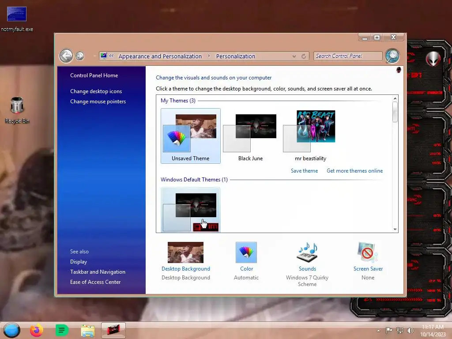Click the active Personalization taskbar button

tap(113, 330)
